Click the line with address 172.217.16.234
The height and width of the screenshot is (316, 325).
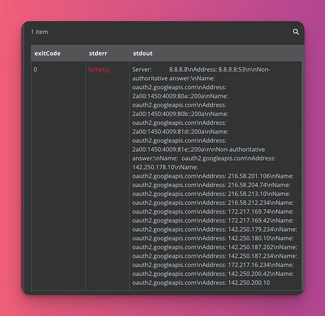[213, 265]
